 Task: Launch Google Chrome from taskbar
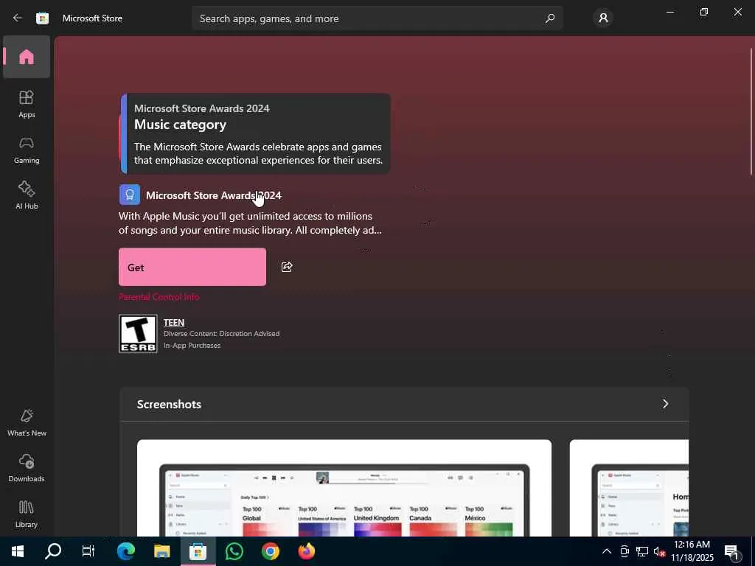[x=270, y=551]
